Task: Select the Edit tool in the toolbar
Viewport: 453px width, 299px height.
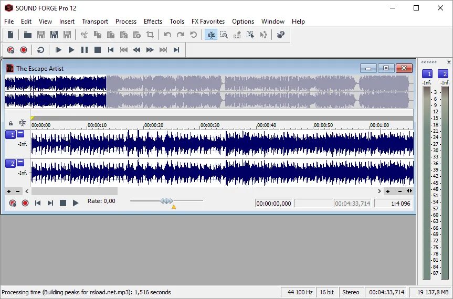Action: coord(211,35)
